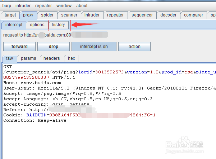Open the window menu
Image resolution: width=216 pixels, height=159 pixels.
[x=64, y=6]
